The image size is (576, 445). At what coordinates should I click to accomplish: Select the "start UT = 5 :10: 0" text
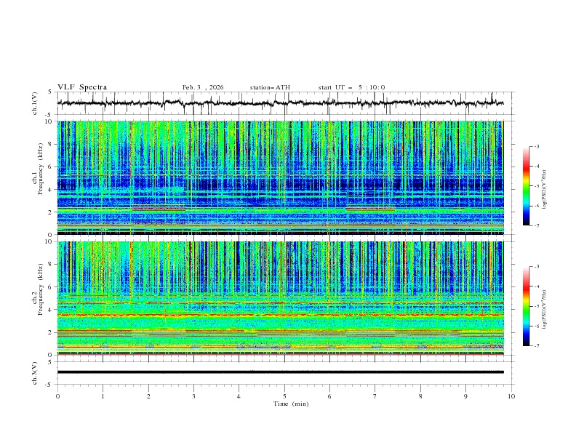coord(351,87)
